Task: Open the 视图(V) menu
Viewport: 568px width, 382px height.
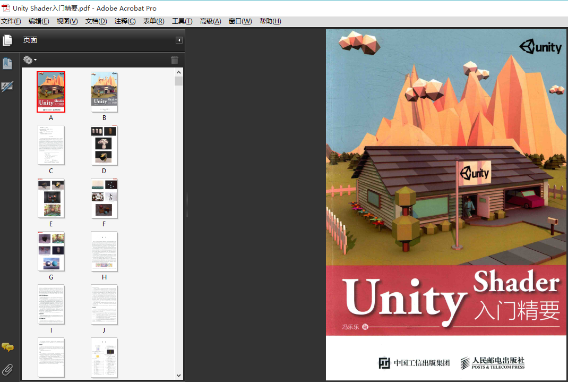Action: (x=67, y=21)
